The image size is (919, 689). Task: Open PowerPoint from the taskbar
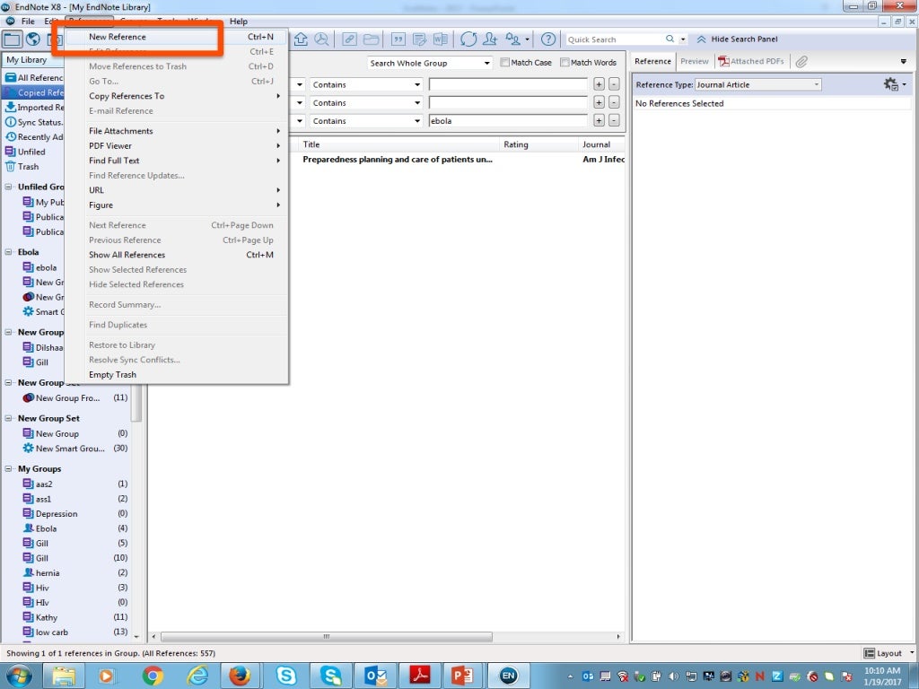click(x=462, y=676)
